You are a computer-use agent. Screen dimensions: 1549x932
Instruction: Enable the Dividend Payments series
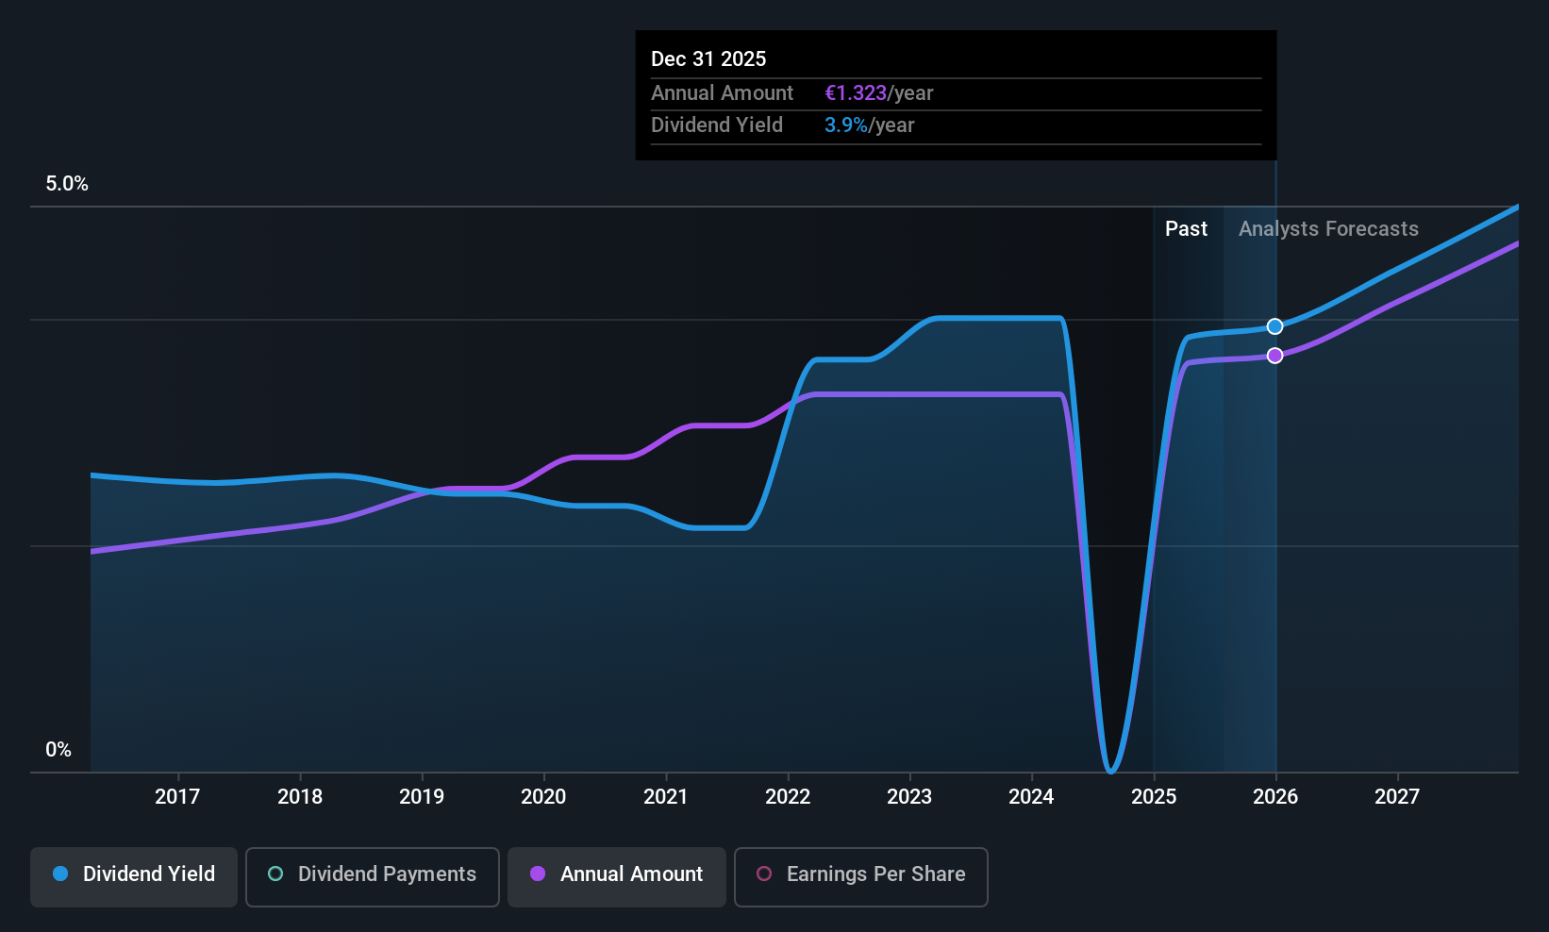[x=373, y=876]
